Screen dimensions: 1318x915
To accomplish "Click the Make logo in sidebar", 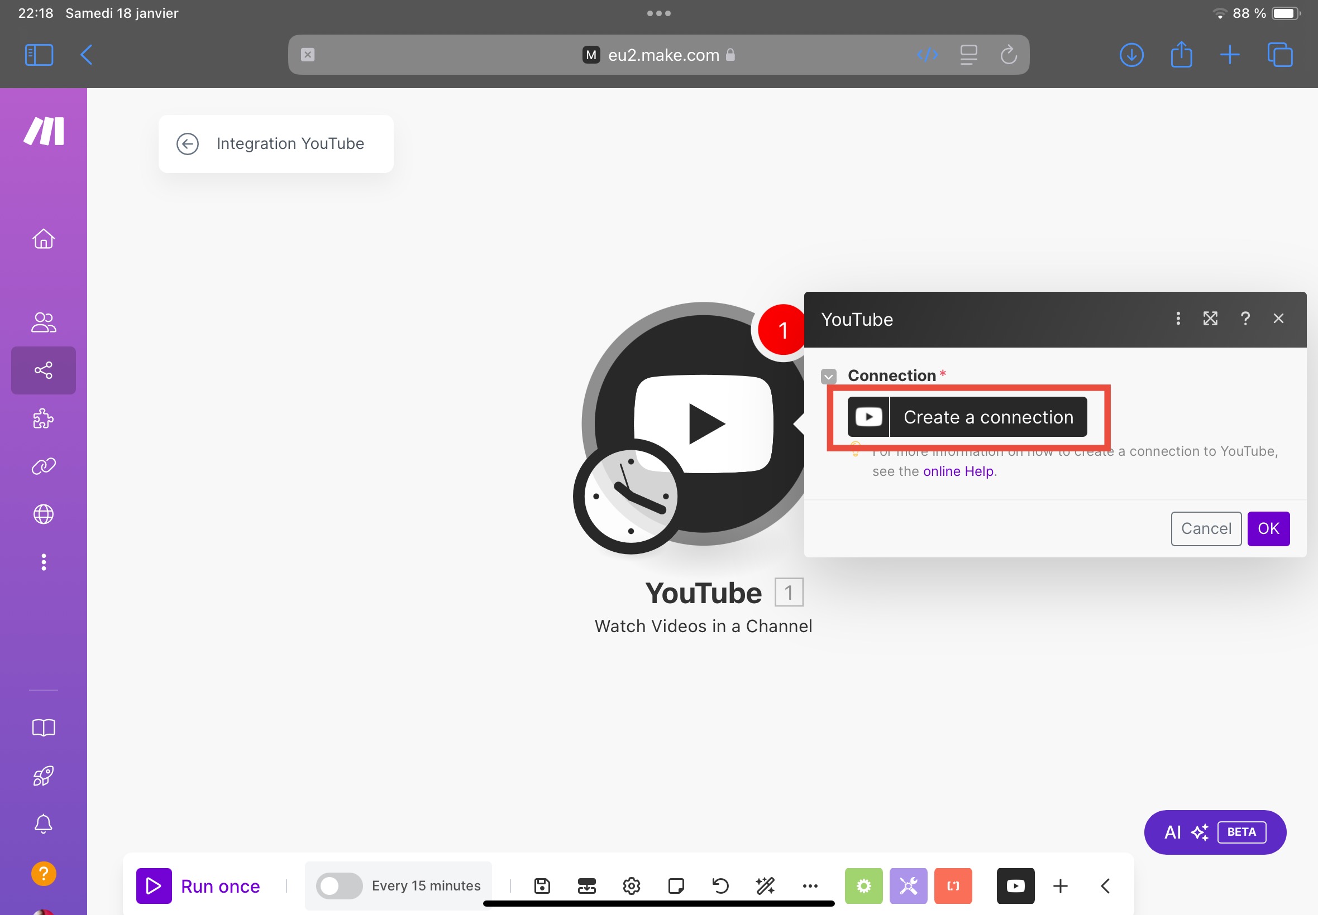I will pyautogui.click(x=44, y=131).
